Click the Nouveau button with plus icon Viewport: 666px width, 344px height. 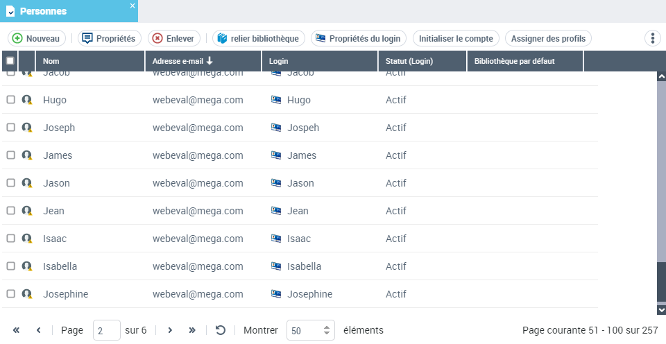(36, 38)
